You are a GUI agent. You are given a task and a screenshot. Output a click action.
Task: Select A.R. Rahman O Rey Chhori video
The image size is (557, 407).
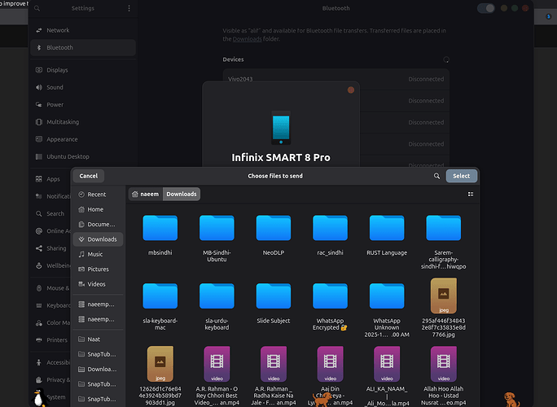(x=217, y=376)
